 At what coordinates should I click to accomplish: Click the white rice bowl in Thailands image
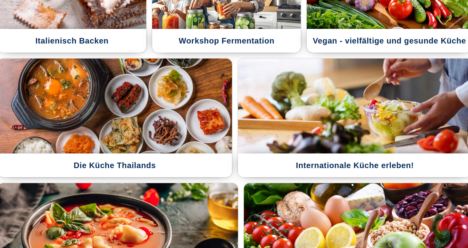coord(34,146)
